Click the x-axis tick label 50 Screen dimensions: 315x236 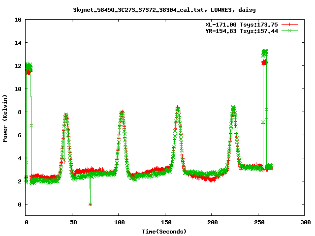coord(73,222)
